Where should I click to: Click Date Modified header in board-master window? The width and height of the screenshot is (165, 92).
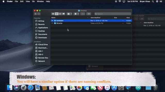coord(148,23)
